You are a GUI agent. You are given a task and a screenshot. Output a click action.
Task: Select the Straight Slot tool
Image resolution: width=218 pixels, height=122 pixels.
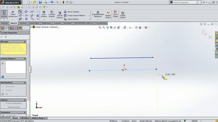point(20,19)
